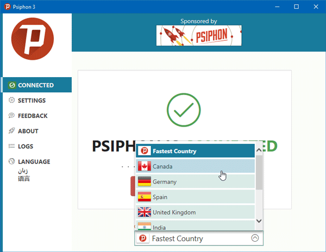
Task: Click the Spain flag icon
Action: click(145, 197)
